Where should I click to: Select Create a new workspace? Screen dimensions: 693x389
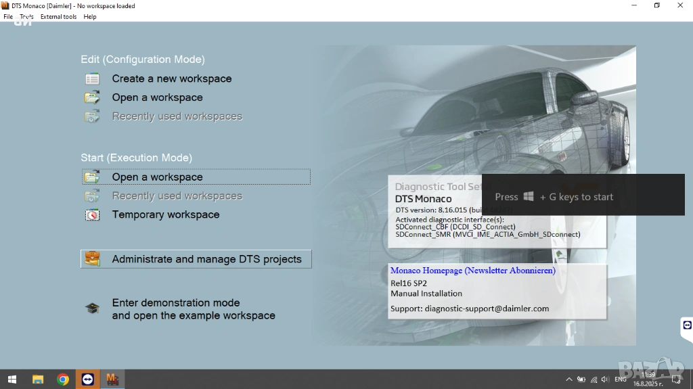[x=172, y=79]
